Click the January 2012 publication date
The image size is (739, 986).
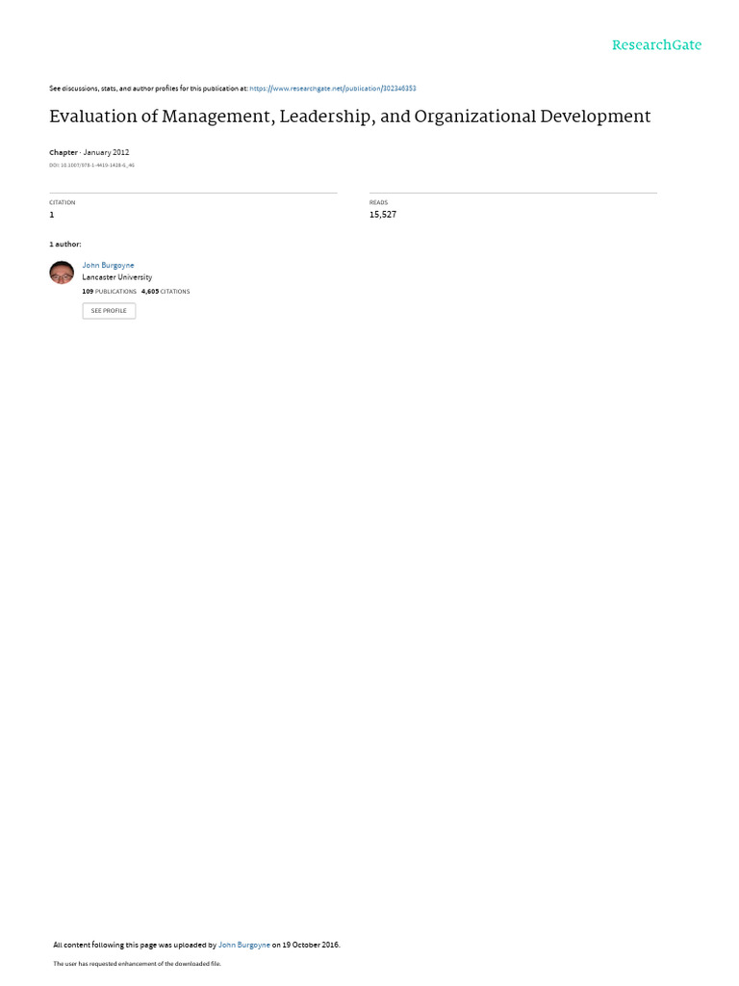(x=106, y=152)
